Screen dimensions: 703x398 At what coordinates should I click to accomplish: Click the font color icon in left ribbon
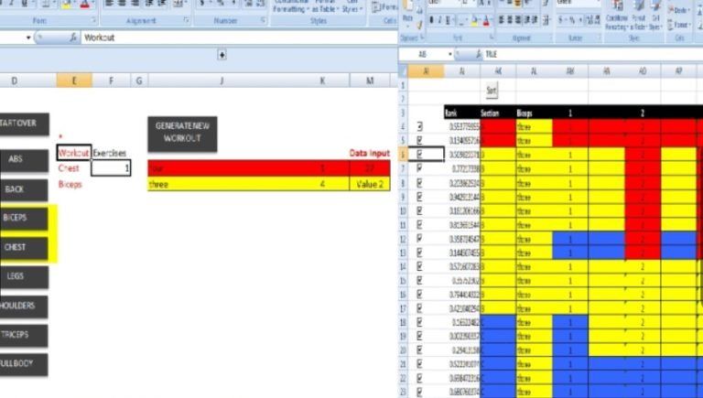click(84, 4)
